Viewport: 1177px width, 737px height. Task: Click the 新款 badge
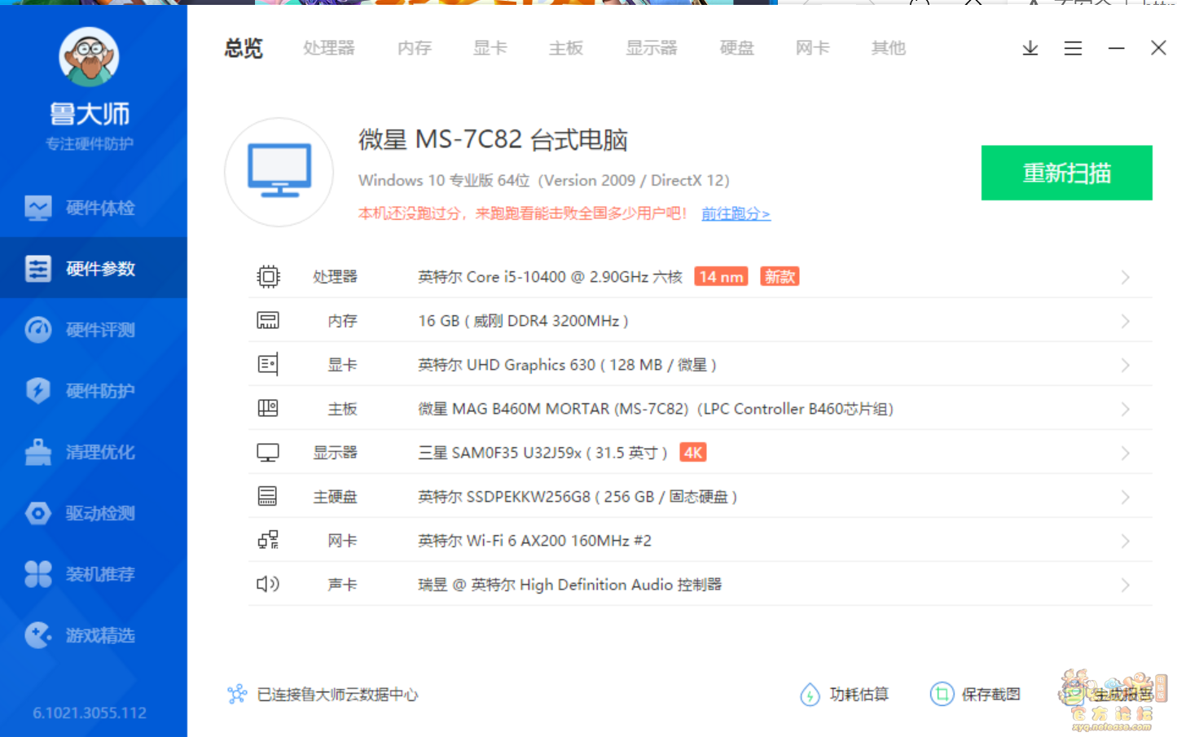pyautogui.click(x=780, y=277)
